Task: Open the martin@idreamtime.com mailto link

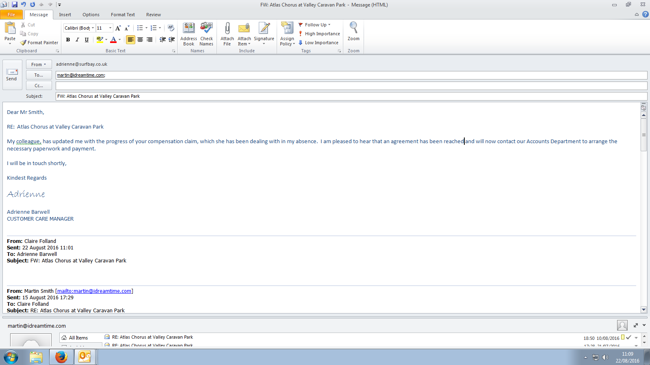Action: coord(94,291)
